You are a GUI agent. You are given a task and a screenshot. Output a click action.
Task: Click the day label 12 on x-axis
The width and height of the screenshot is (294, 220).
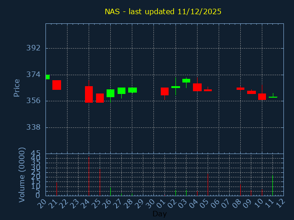tap(280, 203)
